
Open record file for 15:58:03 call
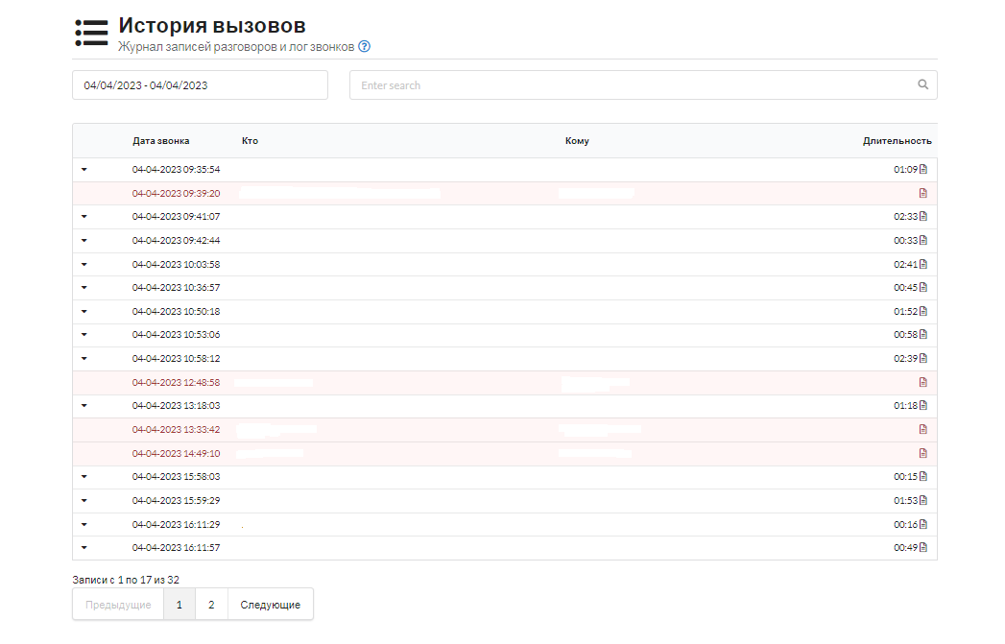tap(923, 477)
